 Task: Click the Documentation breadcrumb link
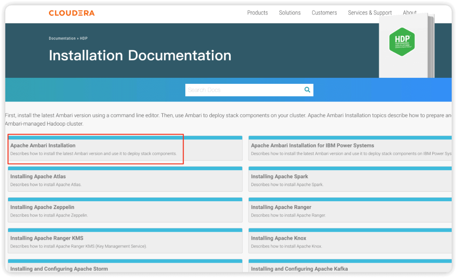[62, 38]
